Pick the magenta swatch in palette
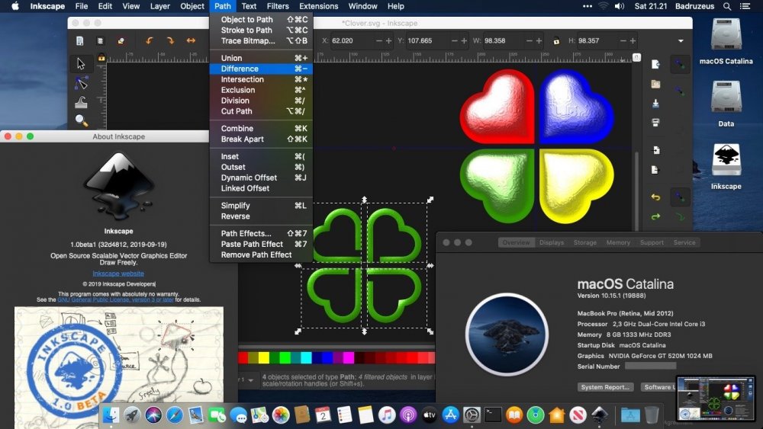Viewport: 763px width, 429px height. point(349,357)
